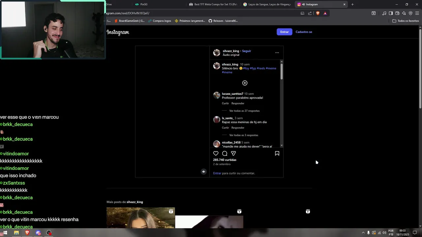
Task: Open the music playlist toolbar icon
Action: tap(384, 13)
